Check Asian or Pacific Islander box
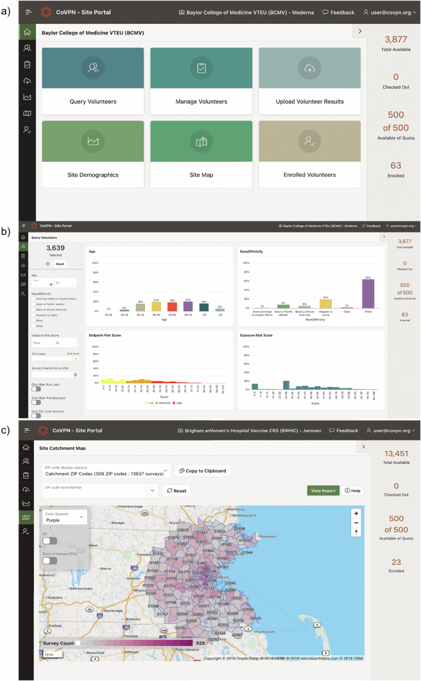This screenshot has width=421, height=681. tap(33, 304)
